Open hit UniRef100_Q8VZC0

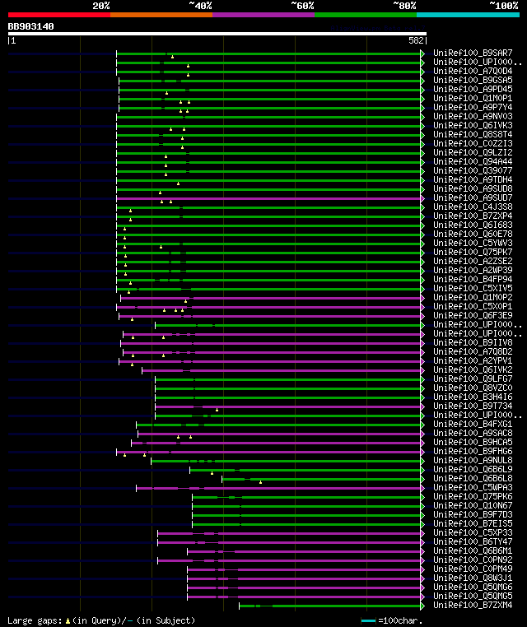point(473,388)
